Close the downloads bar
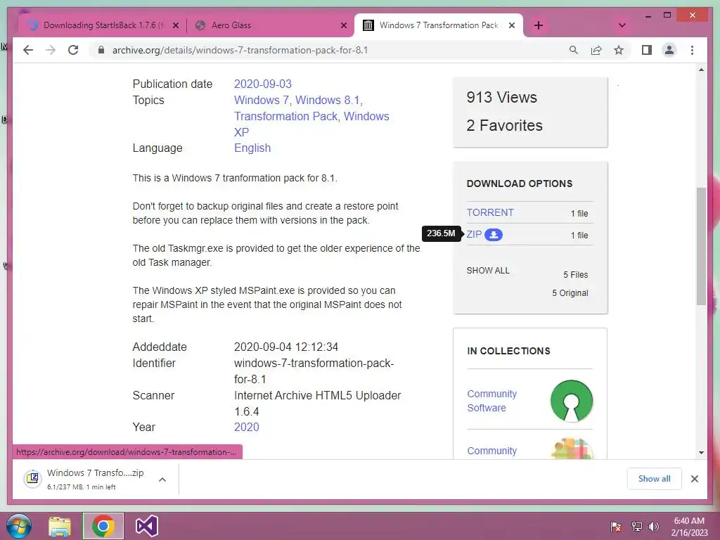Screen dimensions: 720x540 click(695, 479)
